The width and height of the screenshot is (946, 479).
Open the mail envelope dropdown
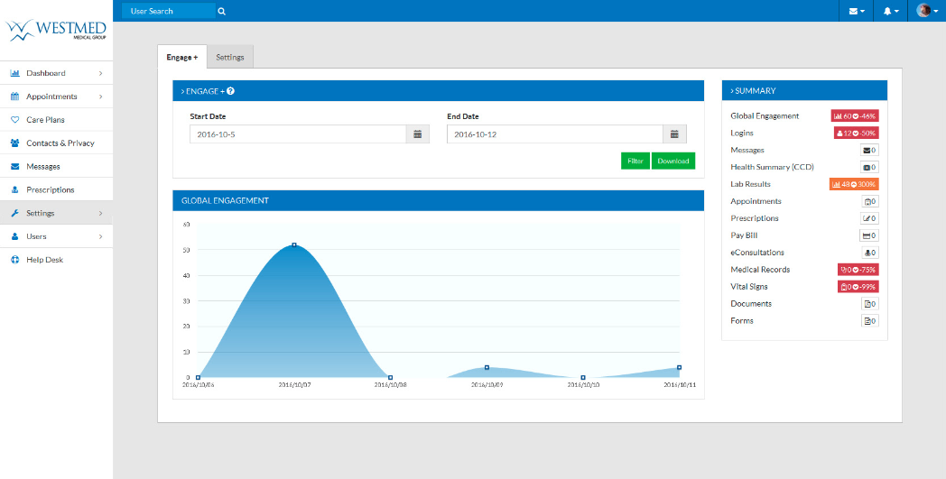[x=857, y=11]
